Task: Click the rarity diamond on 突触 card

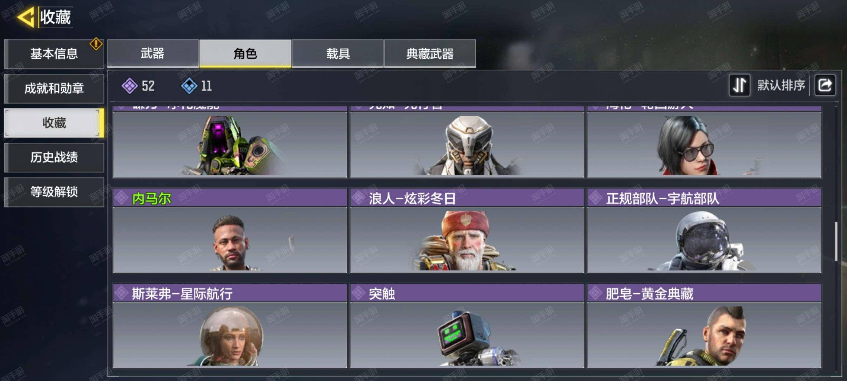Action: point(358,293)
